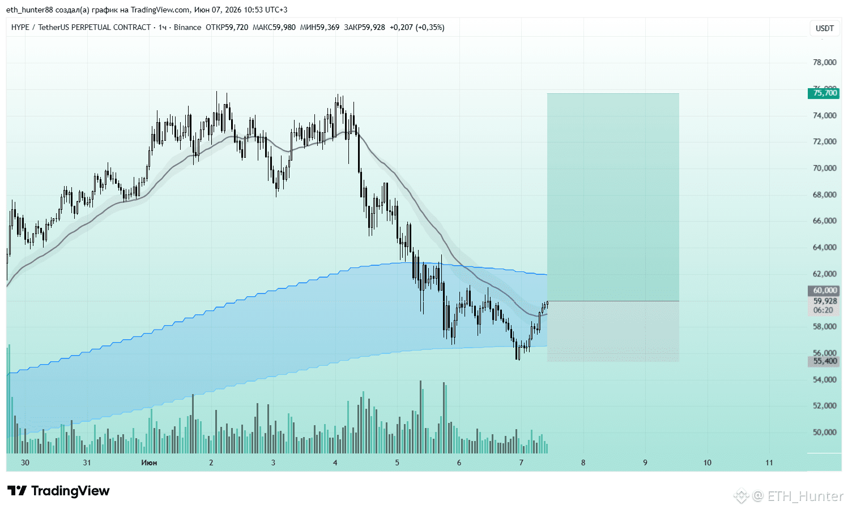Click the 9 date label on time axis

click(645, 463)
